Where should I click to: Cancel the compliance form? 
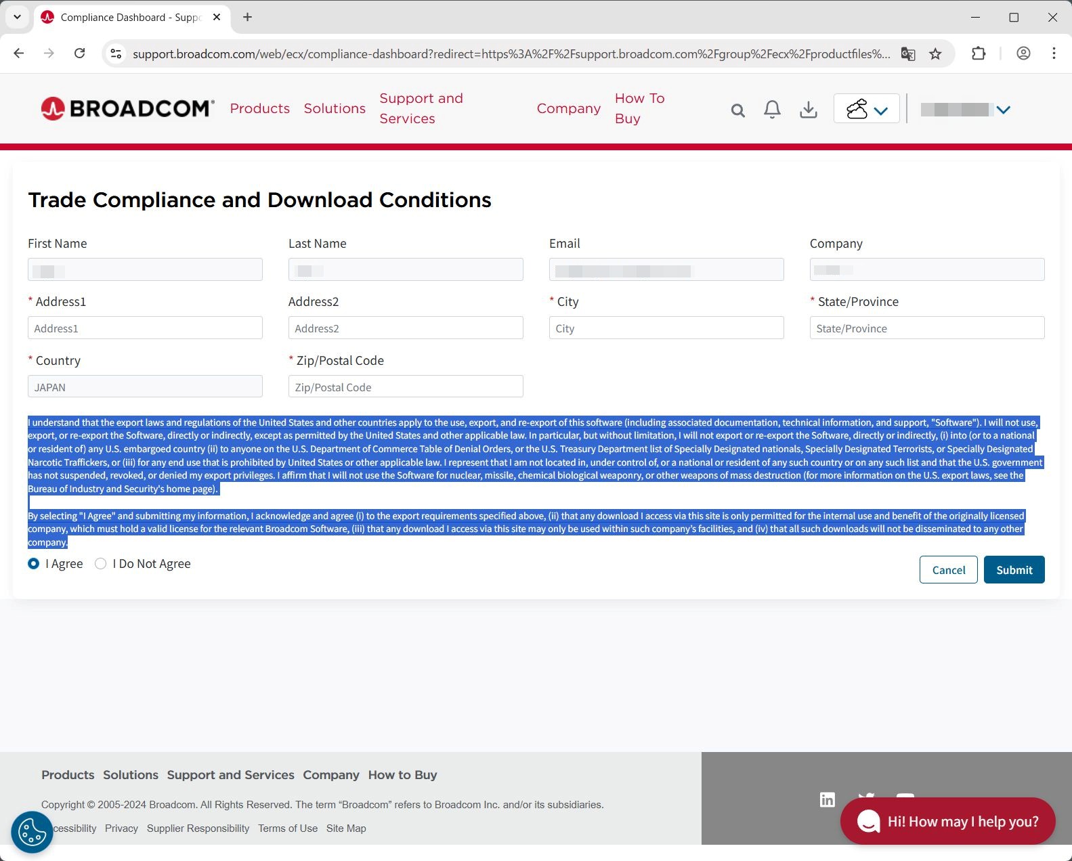tap(948, 570)
